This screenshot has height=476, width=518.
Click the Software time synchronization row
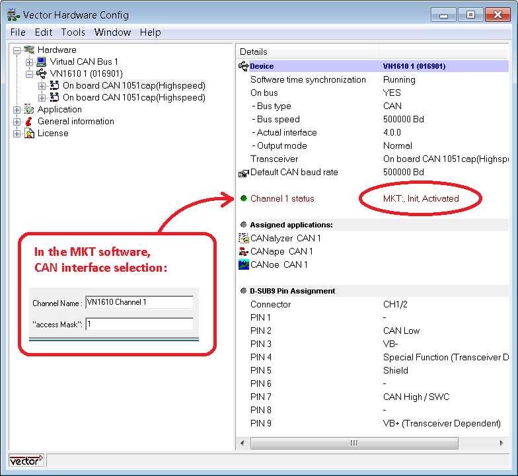tap(373, 79)
